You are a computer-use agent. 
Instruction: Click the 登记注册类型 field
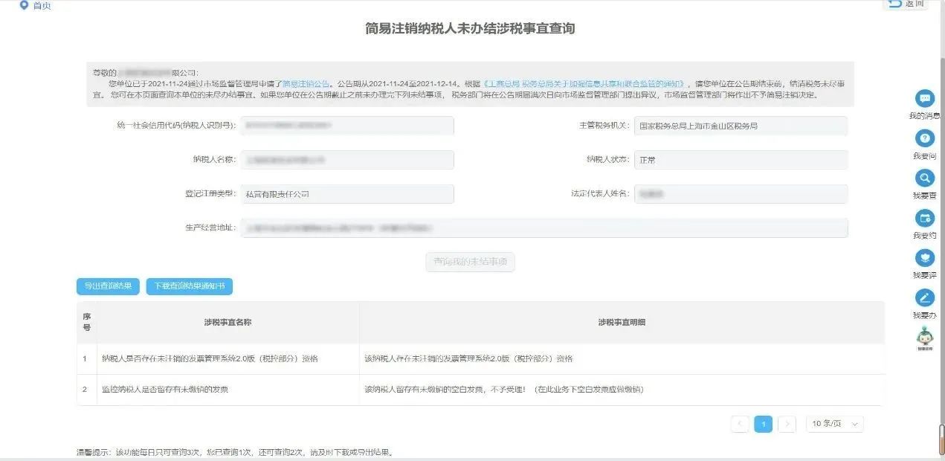[x=347, y=194]
